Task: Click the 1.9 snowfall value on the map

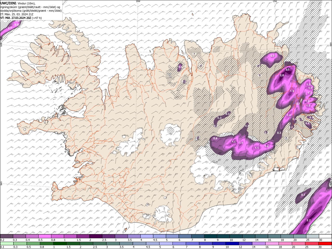Action: tap(292, 91)
